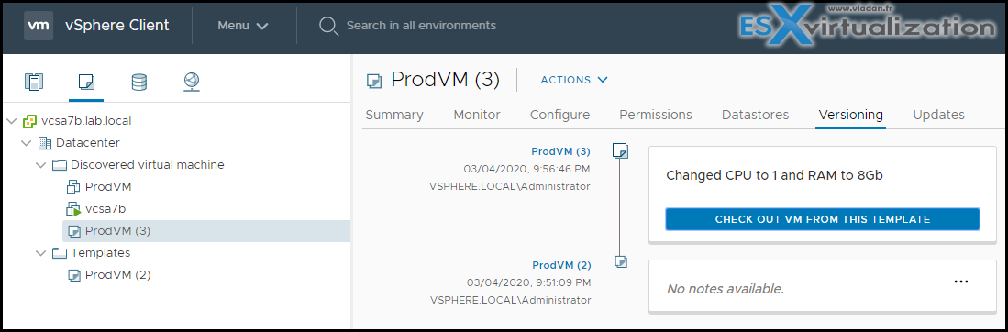Viewport: 1008px width, 332px height.
Task: Select the VMs and Templates inventory icon
Action: [x=86, y=82]
